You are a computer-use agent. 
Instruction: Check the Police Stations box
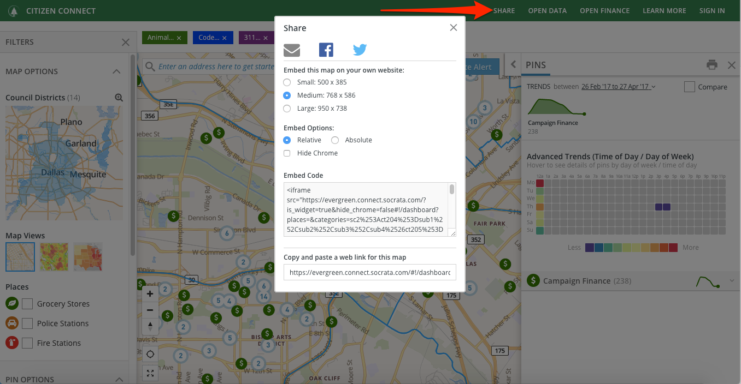coord(27,323)
